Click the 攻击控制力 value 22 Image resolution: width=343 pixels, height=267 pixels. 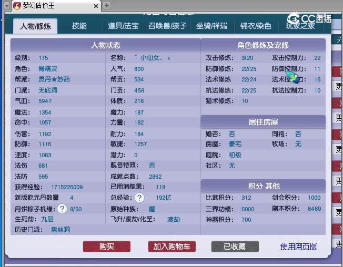pyautogui.click(x=317, y=58)
